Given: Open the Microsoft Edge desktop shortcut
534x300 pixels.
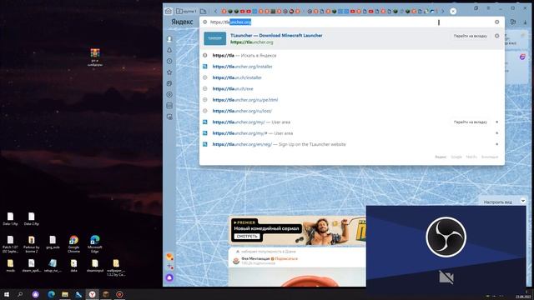Looking at the screenshot, I should (94, 244).
